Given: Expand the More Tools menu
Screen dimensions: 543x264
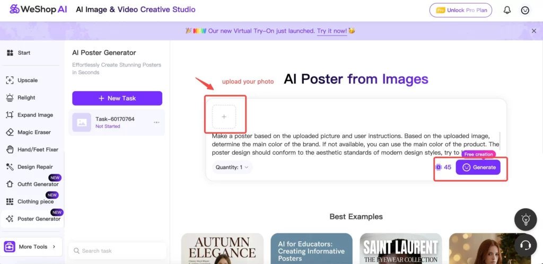Looking at the screenshot, I should click(x=32, y=247).
